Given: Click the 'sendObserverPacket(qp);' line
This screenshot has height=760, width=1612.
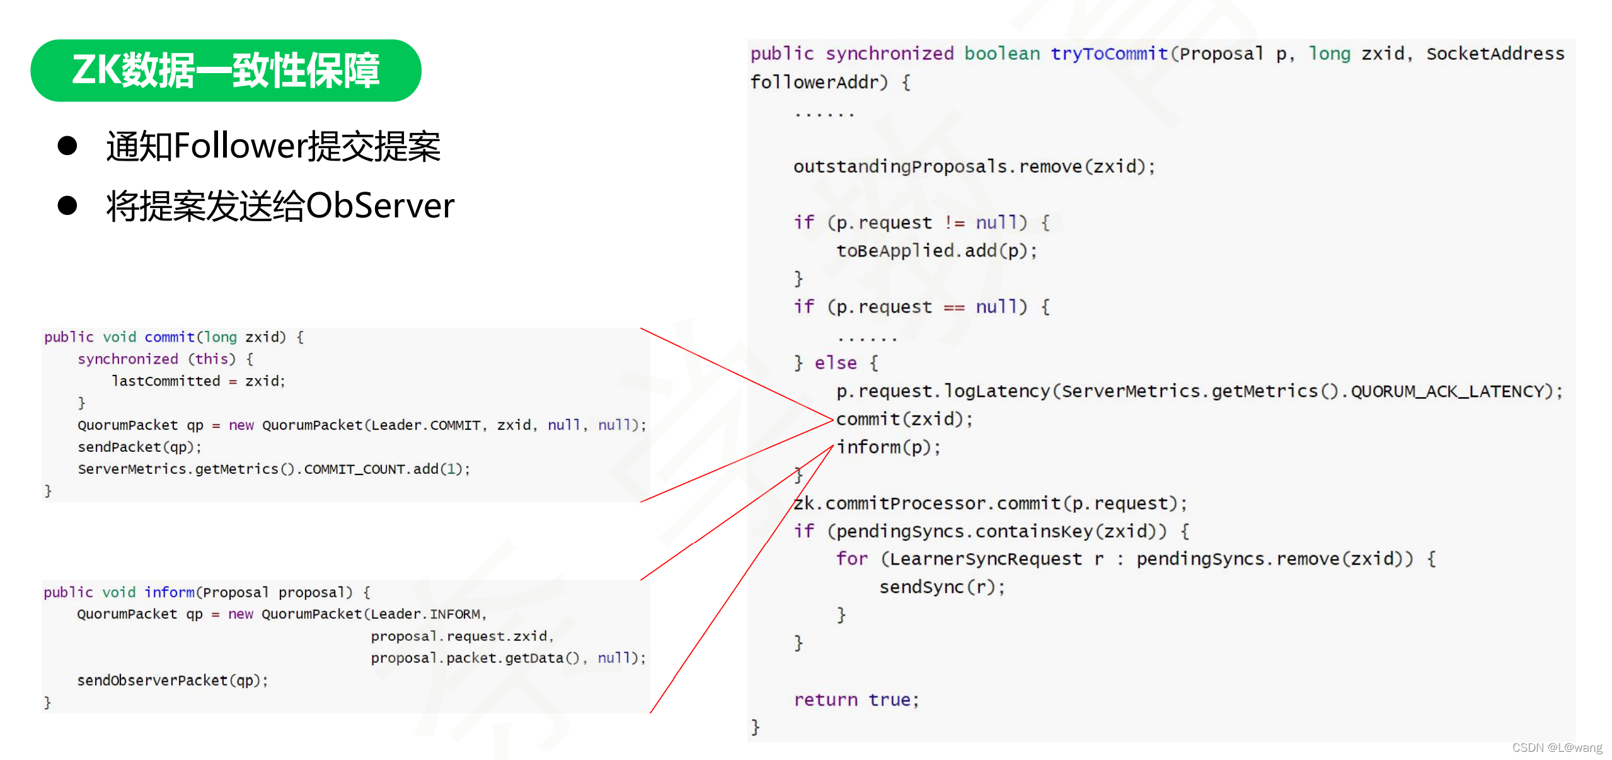Looking at the screenshot, I should 173,681.
